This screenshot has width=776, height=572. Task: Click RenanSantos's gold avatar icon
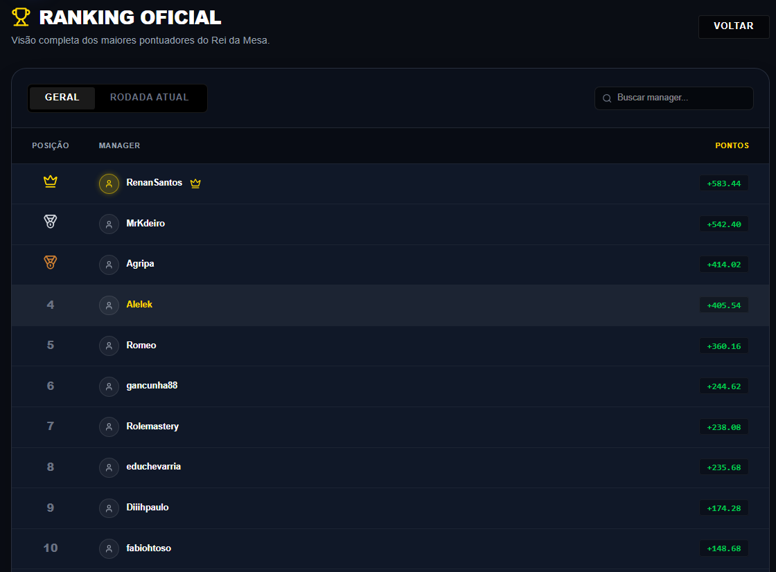(x=109, y=184)
